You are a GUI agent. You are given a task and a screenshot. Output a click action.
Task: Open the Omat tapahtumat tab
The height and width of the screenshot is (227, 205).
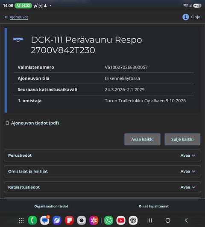(x=154, y=206)
